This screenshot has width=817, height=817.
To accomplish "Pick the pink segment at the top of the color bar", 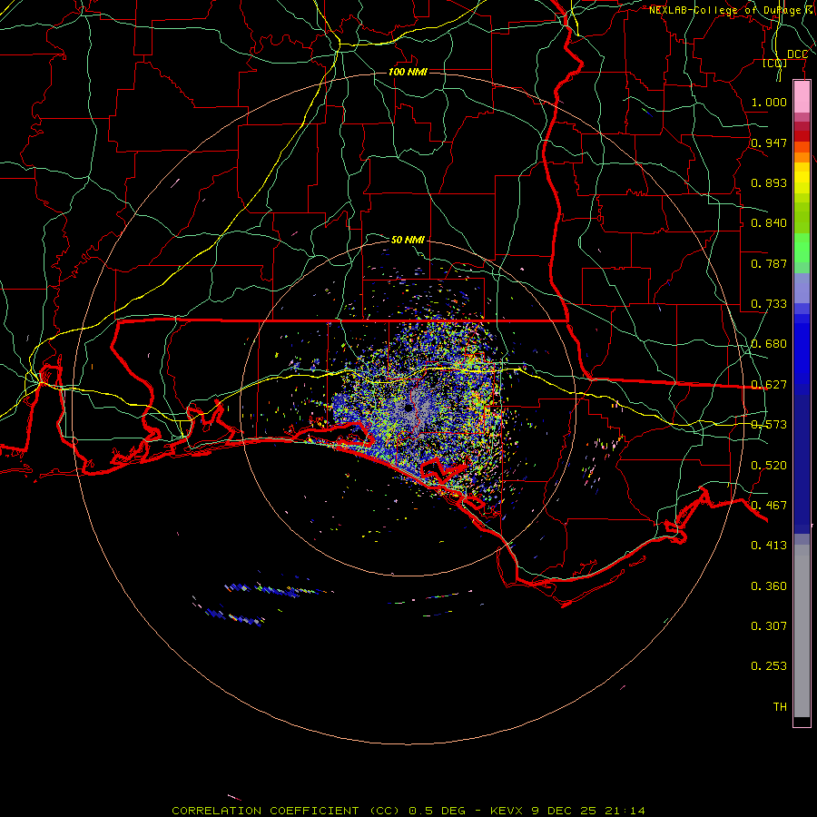I will 802,97.
